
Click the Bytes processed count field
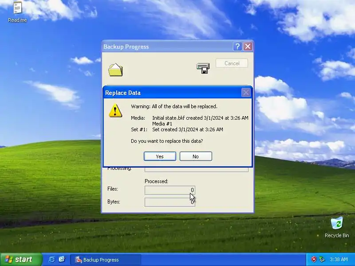pos(170,202)
